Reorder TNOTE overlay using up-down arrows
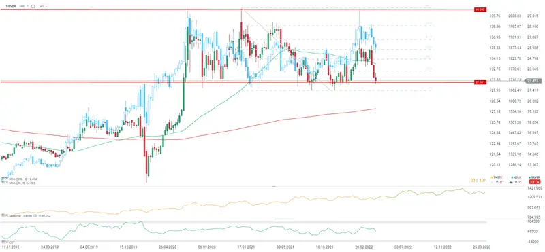This screenshot has height=252, width=545. pyautogui.click(x=497, y=182)
